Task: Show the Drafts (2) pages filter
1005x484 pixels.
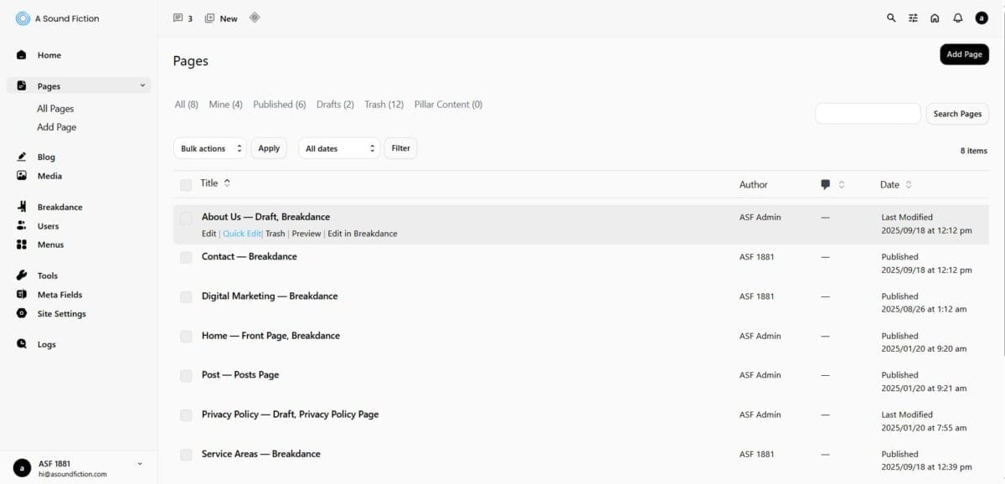Action: tap(335, 105)
